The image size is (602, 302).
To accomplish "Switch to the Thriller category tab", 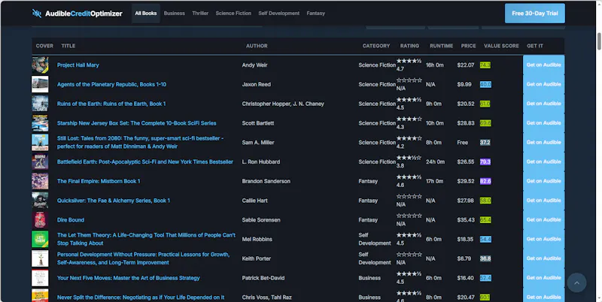I will click(x=200, y=14).
